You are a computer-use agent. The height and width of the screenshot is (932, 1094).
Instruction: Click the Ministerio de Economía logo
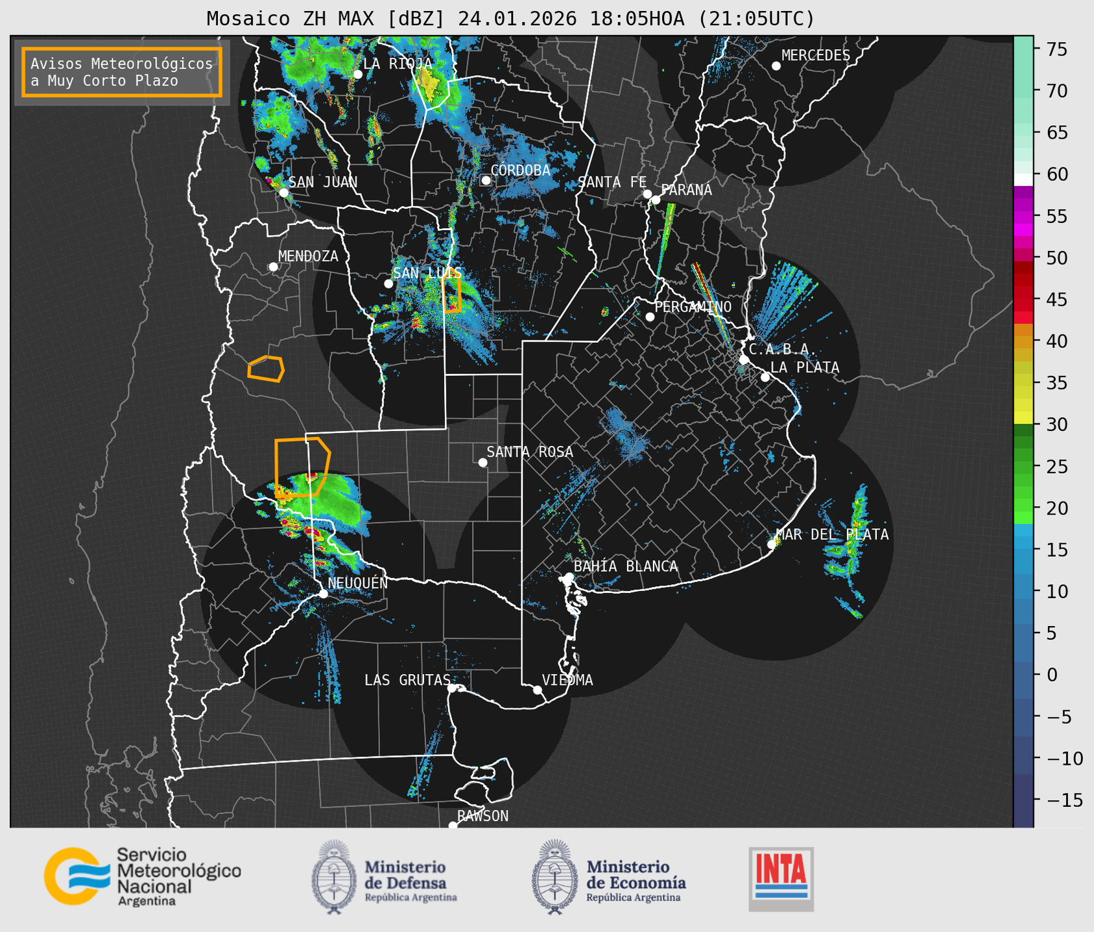click(609, 878)
